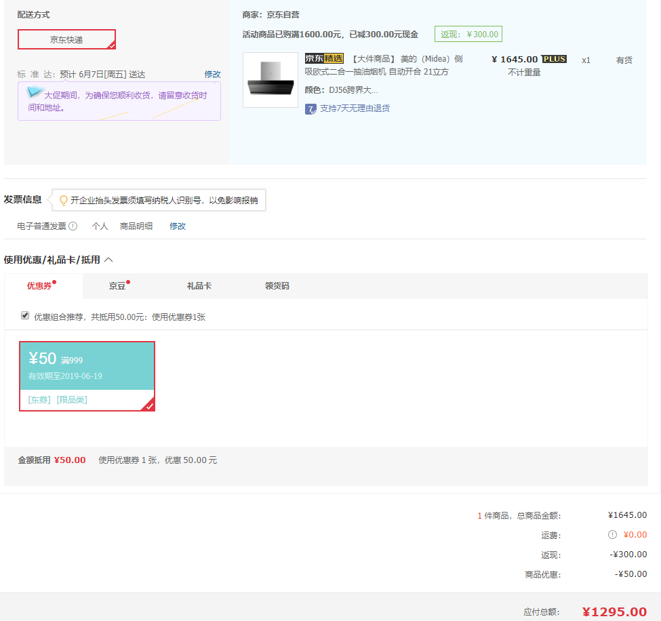Click 修改 link for invoice info
This screenshot has height=621, width=661.
point(178,226)
